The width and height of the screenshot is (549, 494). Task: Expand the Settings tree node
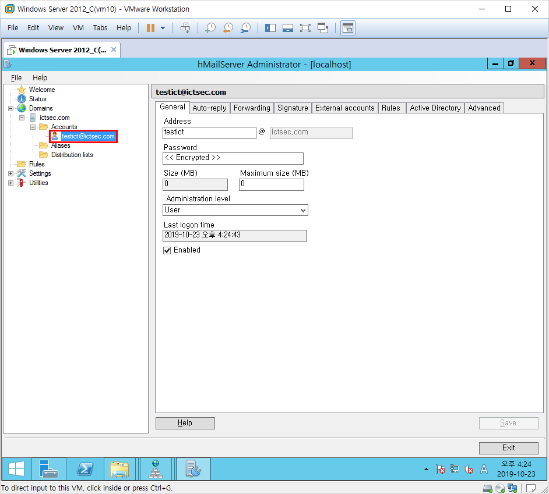coord(11,173)
